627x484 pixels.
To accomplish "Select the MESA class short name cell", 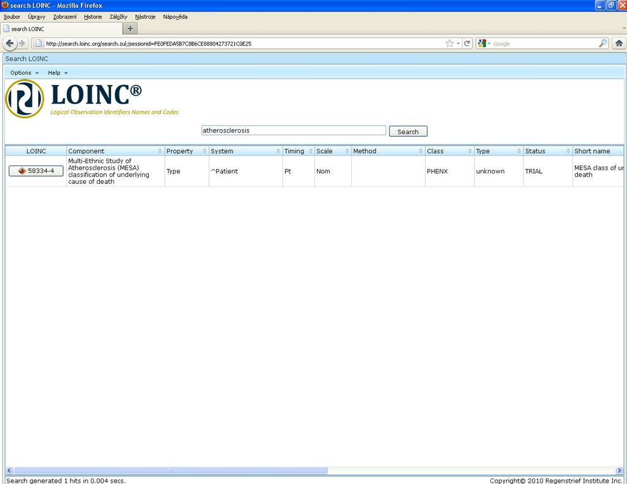I will coord(598,171).
